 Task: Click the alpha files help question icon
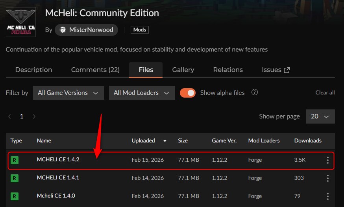[255, 92]
